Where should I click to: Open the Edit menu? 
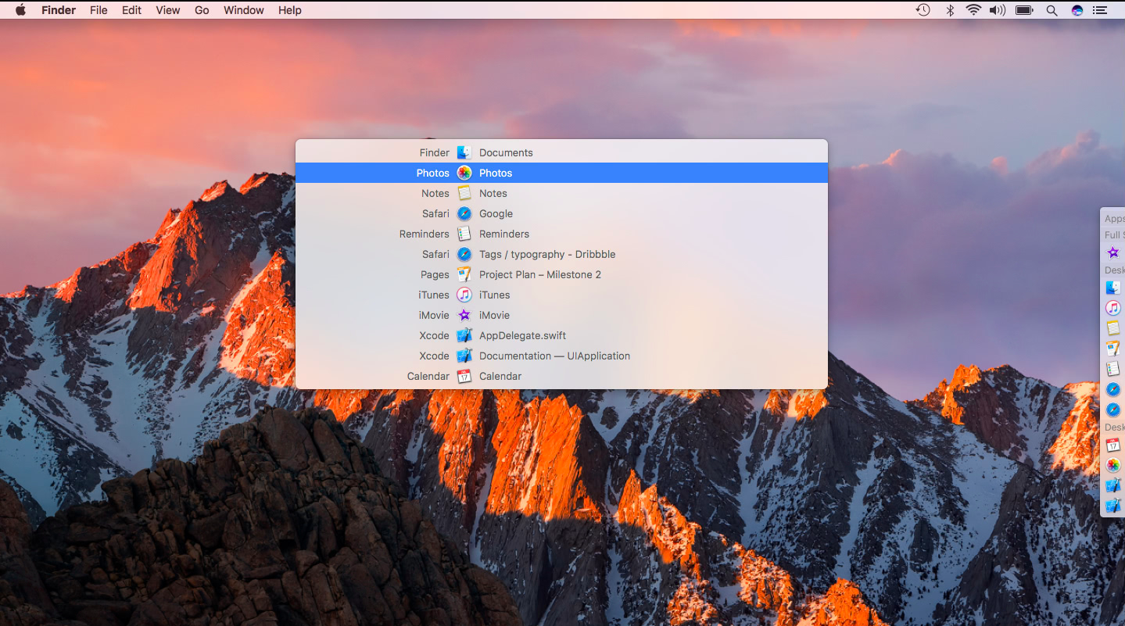click(x=131, y=10)
